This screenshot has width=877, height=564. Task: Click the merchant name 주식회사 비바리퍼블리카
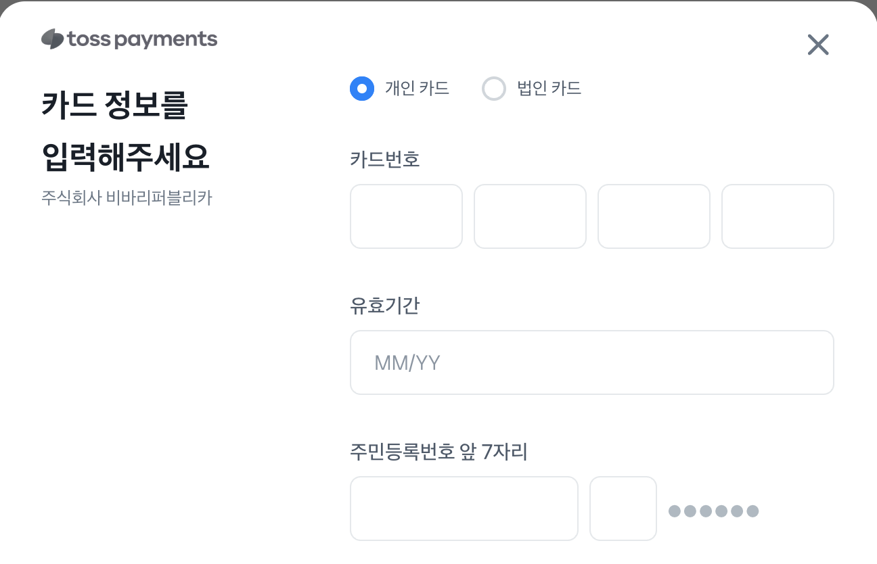point(127,199)
